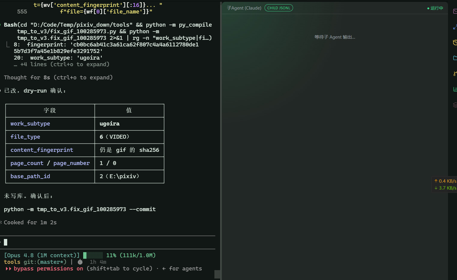457x280 pixels.
Task: Click the clock icon beside the session timer
Action: point(80,262)
